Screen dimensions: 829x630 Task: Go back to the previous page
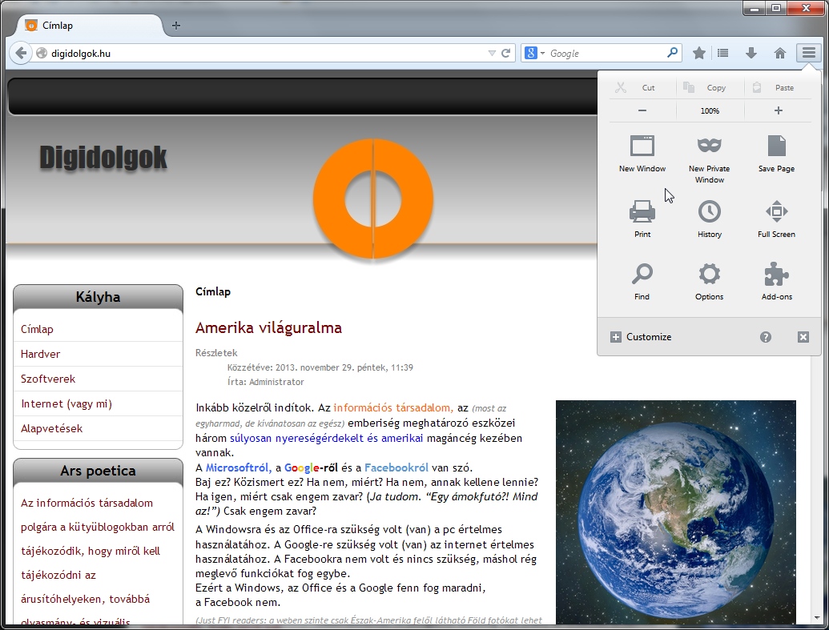(x=21, y=53)
